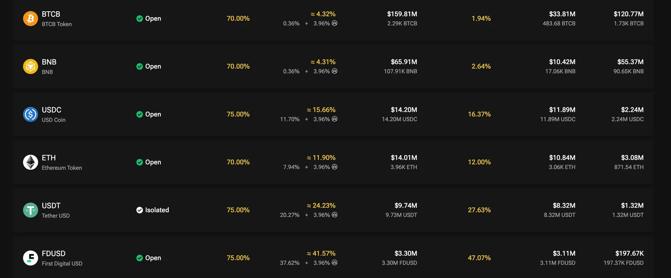Click the BNB coin icon
Image resolution: width=671 pixels, height=278 pixels.
tap(30, 66)
